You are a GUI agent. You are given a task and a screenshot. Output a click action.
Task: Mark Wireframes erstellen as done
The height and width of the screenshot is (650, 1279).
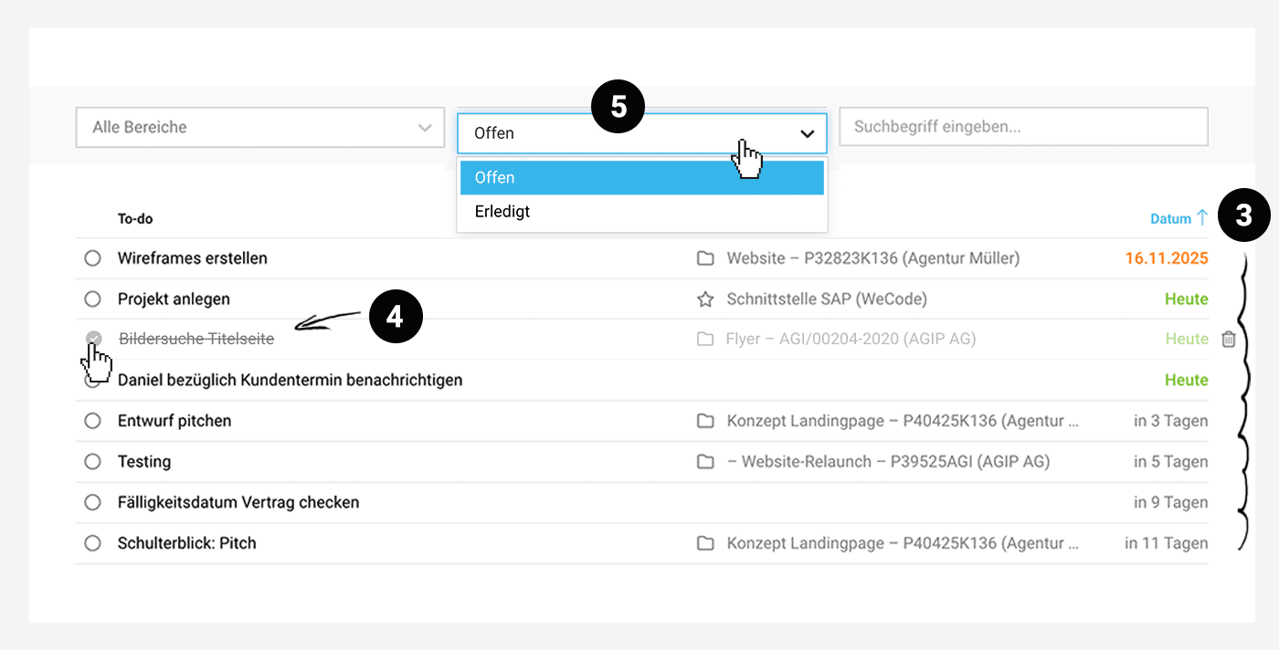pyautogui.click(x=92, y=258)
